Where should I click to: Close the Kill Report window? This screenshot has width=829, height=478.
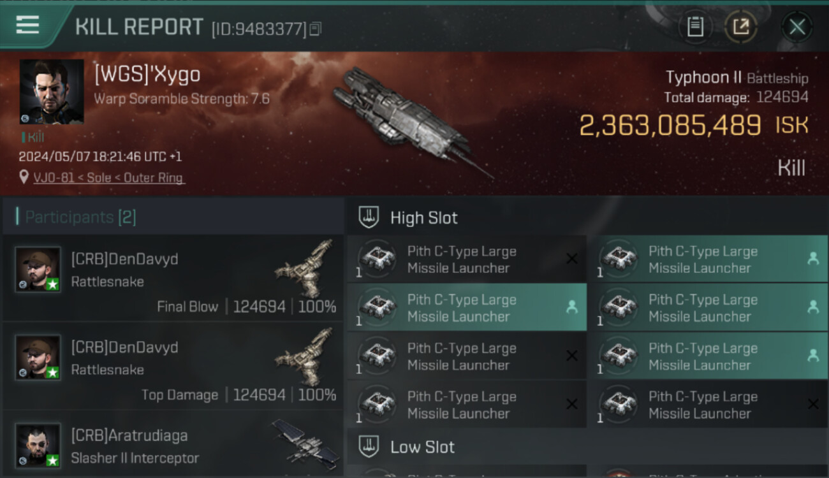pyautogui.click(x=796, y=27)
